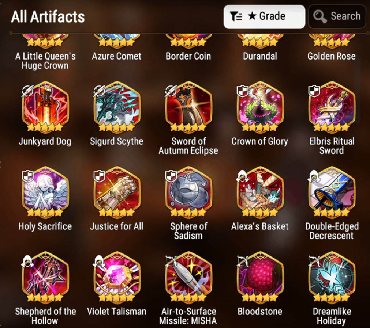The height and width of the screenshot is (328, 370).
Task: Open the Dreamlike Holiday artifact
Action: [x=332, y=276]
